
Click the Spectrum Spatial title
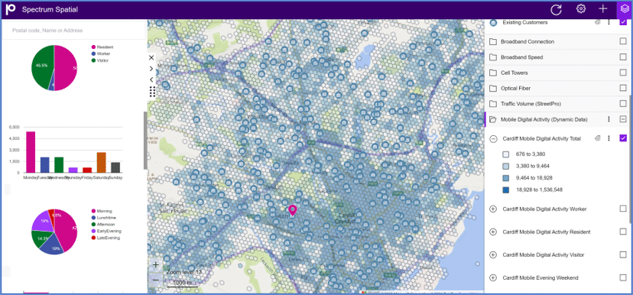coord(50,10)
